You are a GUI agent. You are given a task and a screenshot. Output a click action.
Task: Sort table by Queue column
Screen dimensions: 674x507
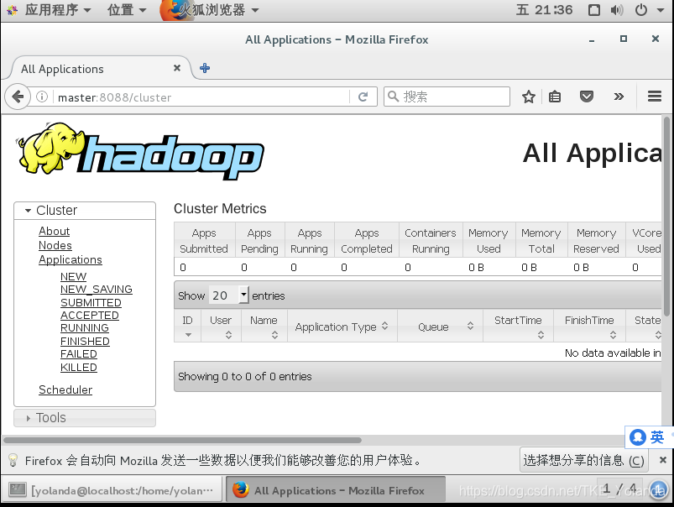click(x=470, y=326)
